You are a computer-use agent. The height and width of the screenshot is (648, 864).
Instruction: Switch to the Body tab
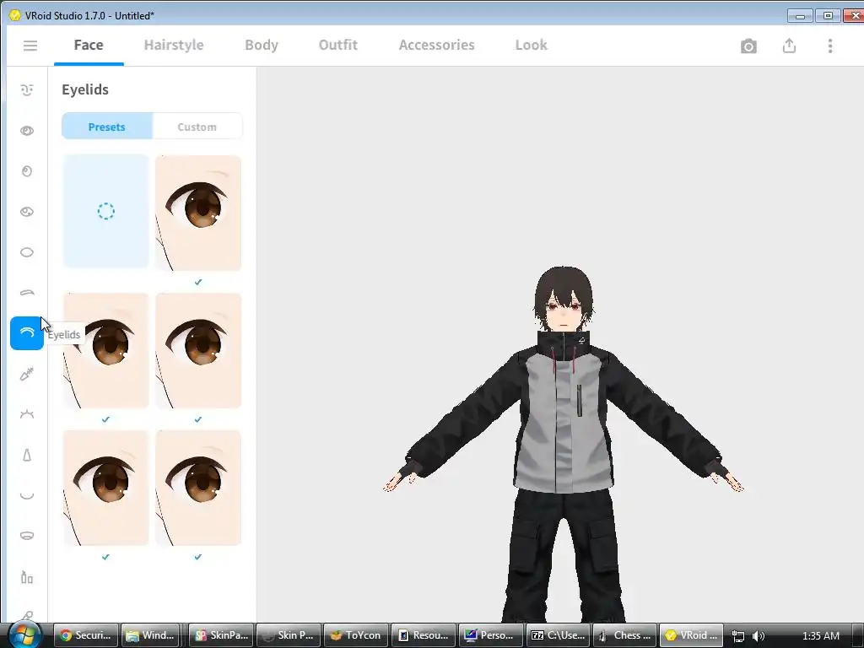262,46
